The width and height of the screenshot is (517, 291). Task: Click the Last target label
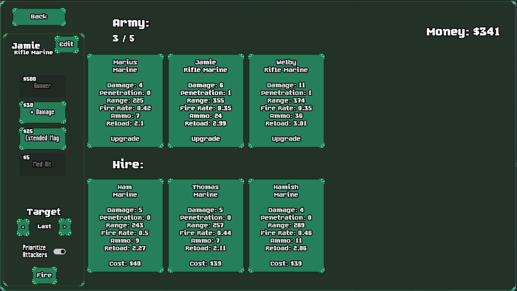click(x=44, y=226)
